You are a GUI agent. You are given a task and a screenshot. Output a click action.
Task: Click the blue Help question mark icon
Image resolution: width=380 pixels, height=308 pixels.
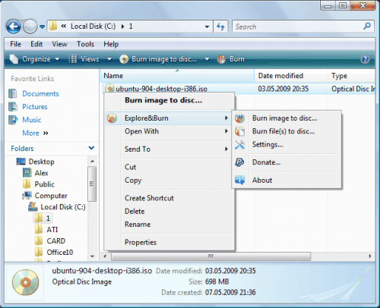pyautogui.click(x=365, y=59)
